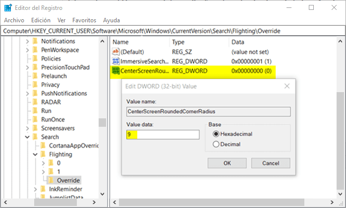Click the registry path address bar
This screenshot has height=208, width=346.
click(x=173, y=31)
